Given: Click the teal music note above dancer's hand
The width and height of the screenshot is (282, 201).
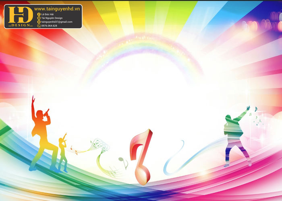Looking at the screenshot, I should pyautogui.click(x=256, y=109).
